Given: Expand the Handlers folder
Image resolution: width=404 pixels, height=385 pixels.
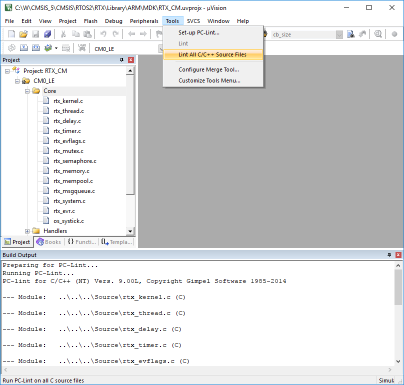Looking at the screenshot, I should coord(27,231).
